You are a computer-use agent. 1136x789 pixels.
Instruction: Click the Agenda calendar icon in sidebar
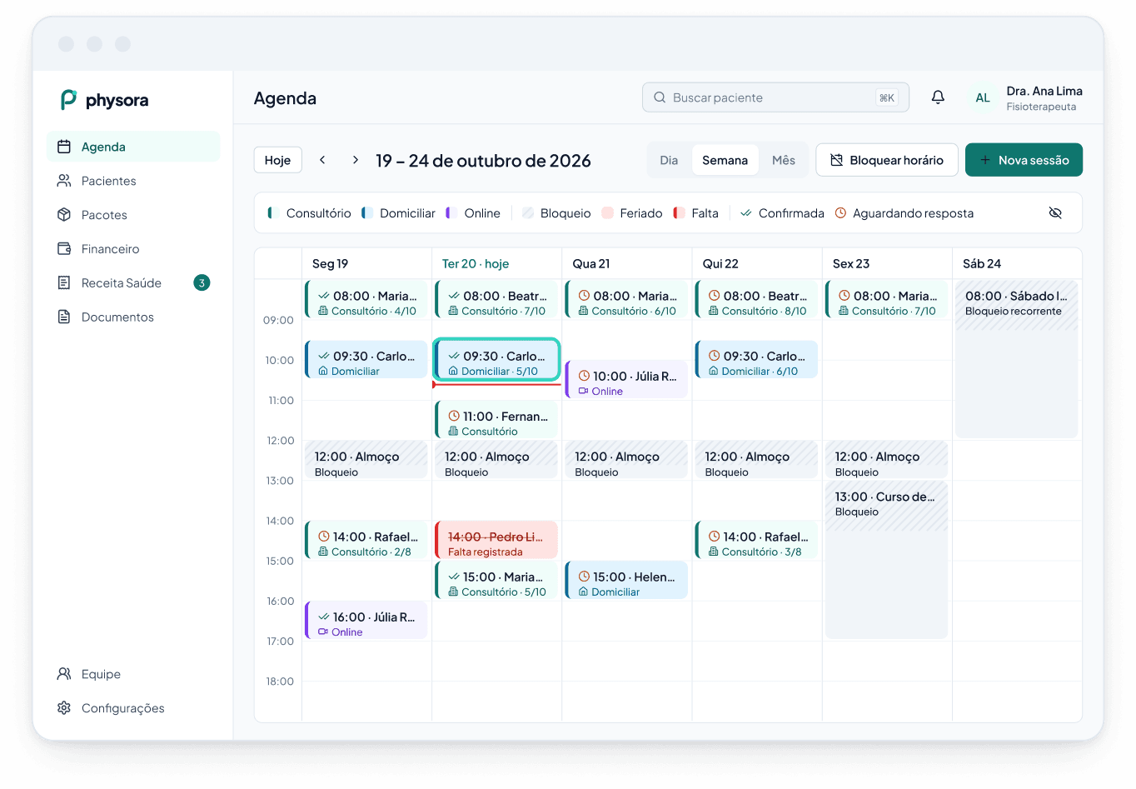coord(64,147)
